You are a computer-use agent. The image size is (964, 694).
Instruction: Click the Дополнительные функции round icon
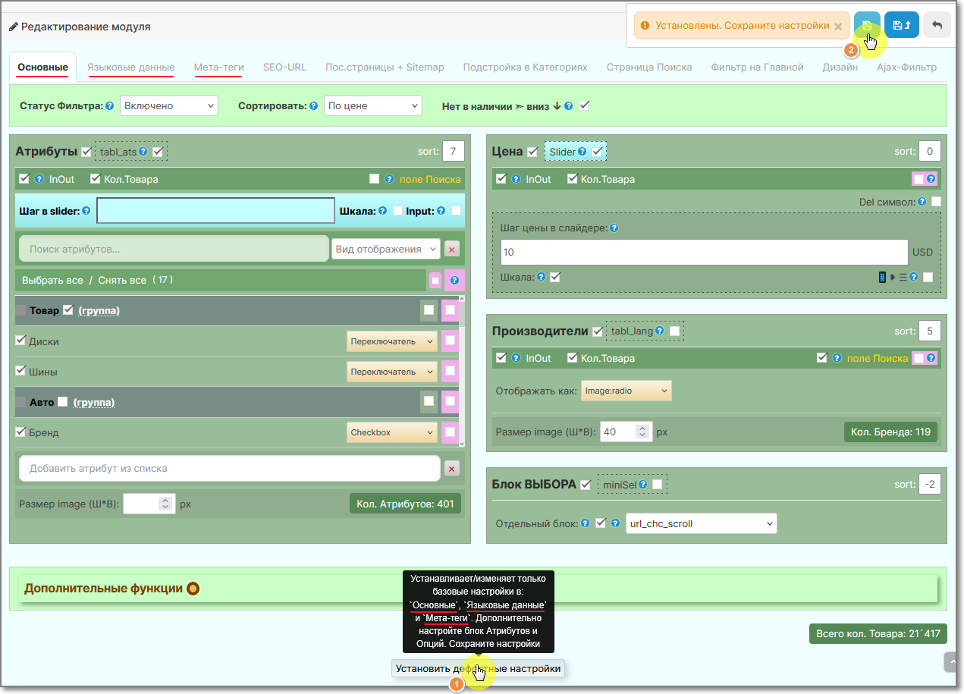[193, 588]
